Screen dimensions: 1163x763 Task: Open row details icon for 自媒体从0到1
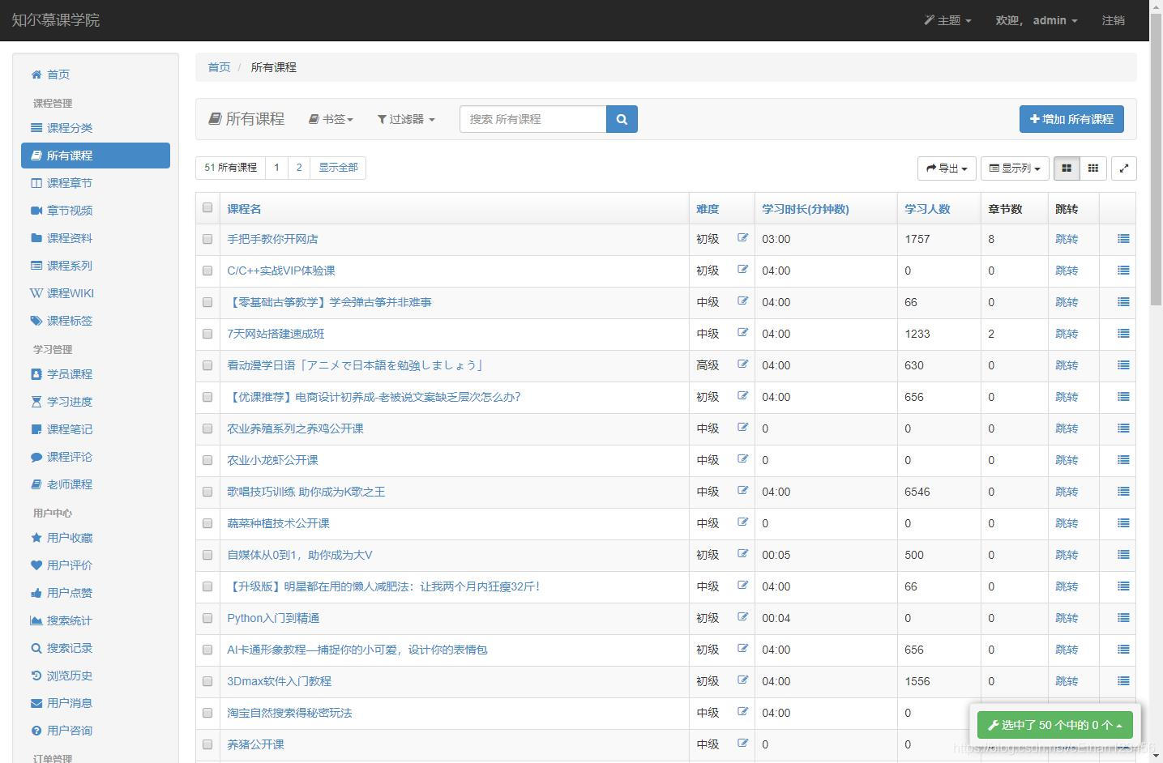1123,555
